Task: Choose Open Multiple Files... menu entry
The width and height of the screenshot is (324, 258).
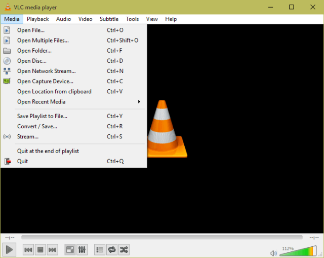Action: (74, 41)
